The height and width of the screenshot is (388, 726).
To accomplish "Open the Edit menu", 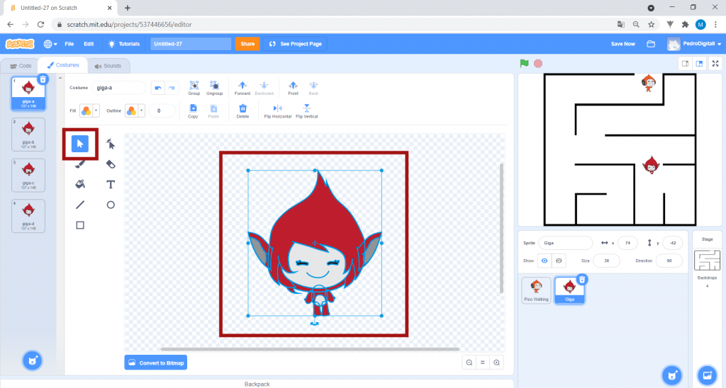I will (89, 44).
